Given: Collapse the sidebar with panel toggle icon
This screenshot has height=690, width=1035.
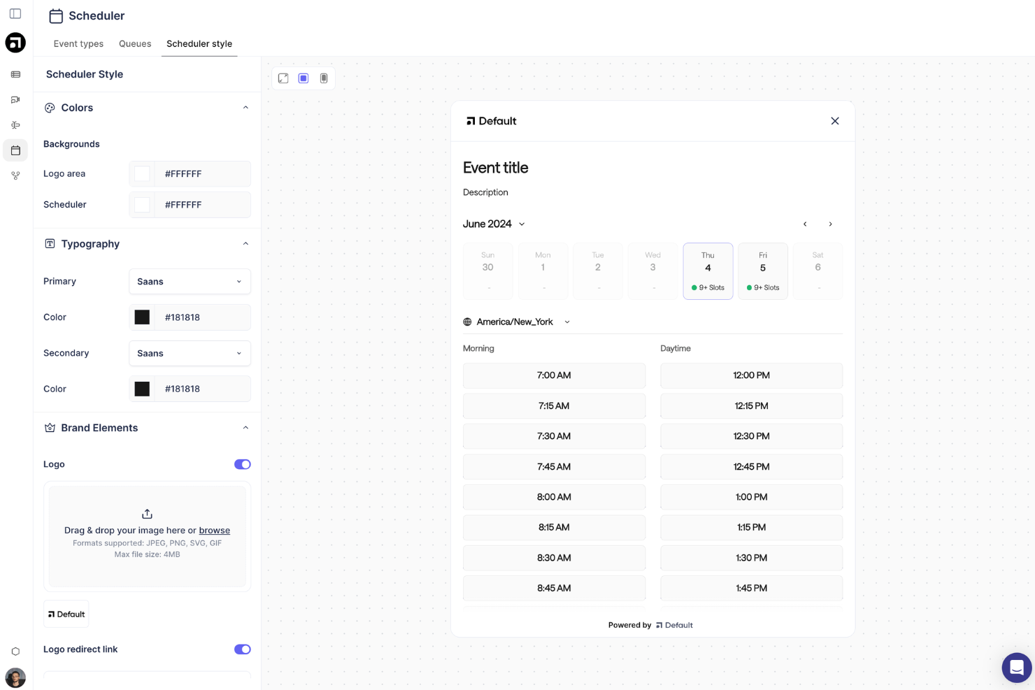Looking at the screenshot, I should (x=15, y=13).
